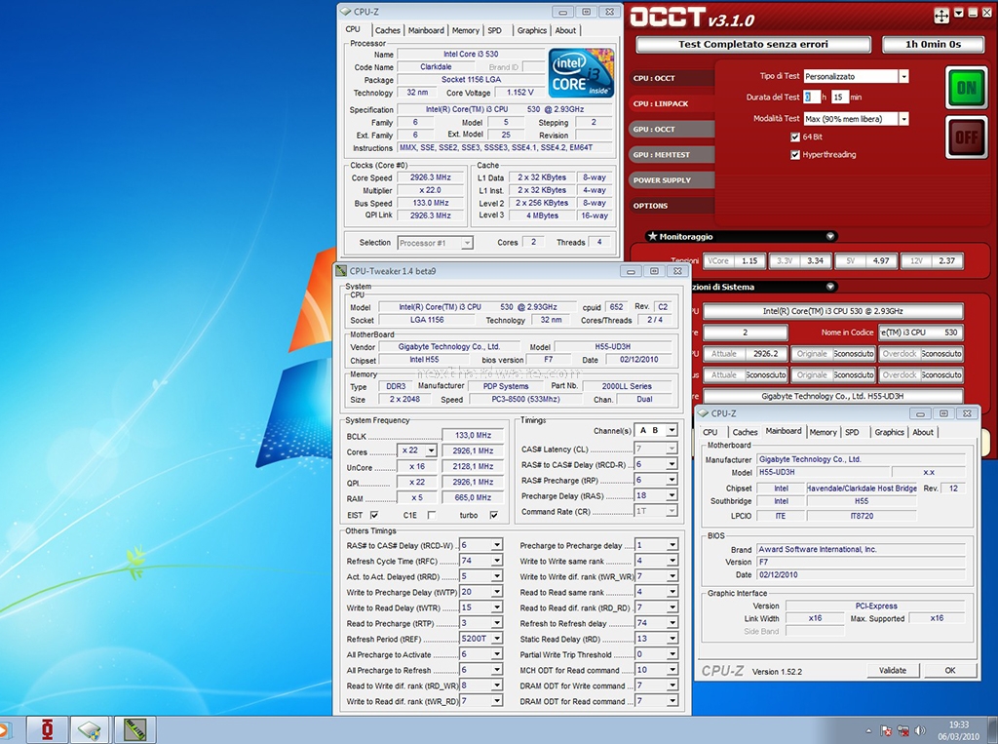Toggle the EIST checkbox
The image size is (998, 744).
pos(374,515)
